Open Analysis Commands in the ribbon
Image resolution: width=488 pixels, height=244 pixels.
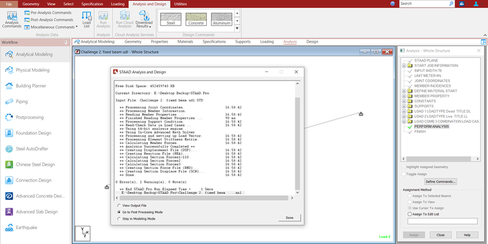[12, 20]
